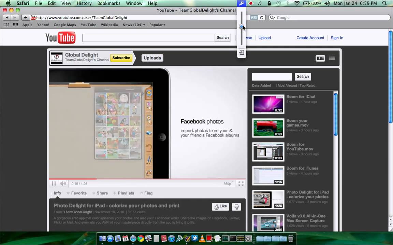The image size is (393, 245).
Task: Sort channel videos by Most Viewed
Action: (287, 85)
